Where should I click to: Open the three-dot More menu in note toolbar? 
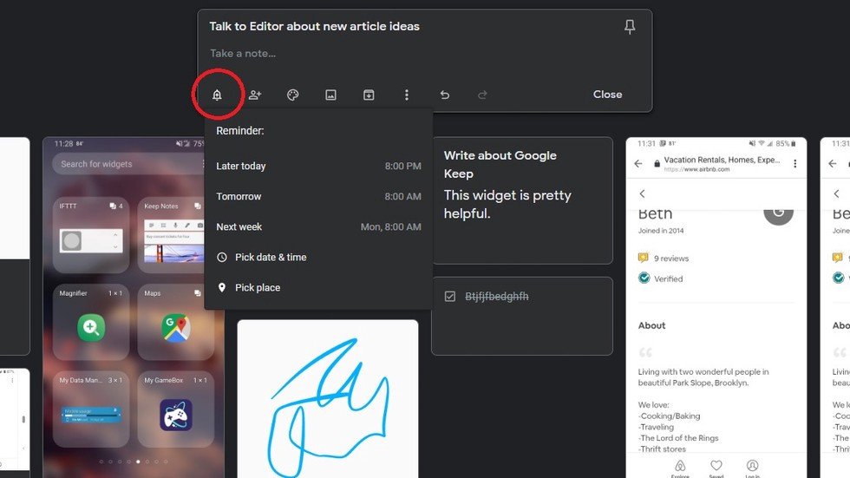tap(407, 95)
